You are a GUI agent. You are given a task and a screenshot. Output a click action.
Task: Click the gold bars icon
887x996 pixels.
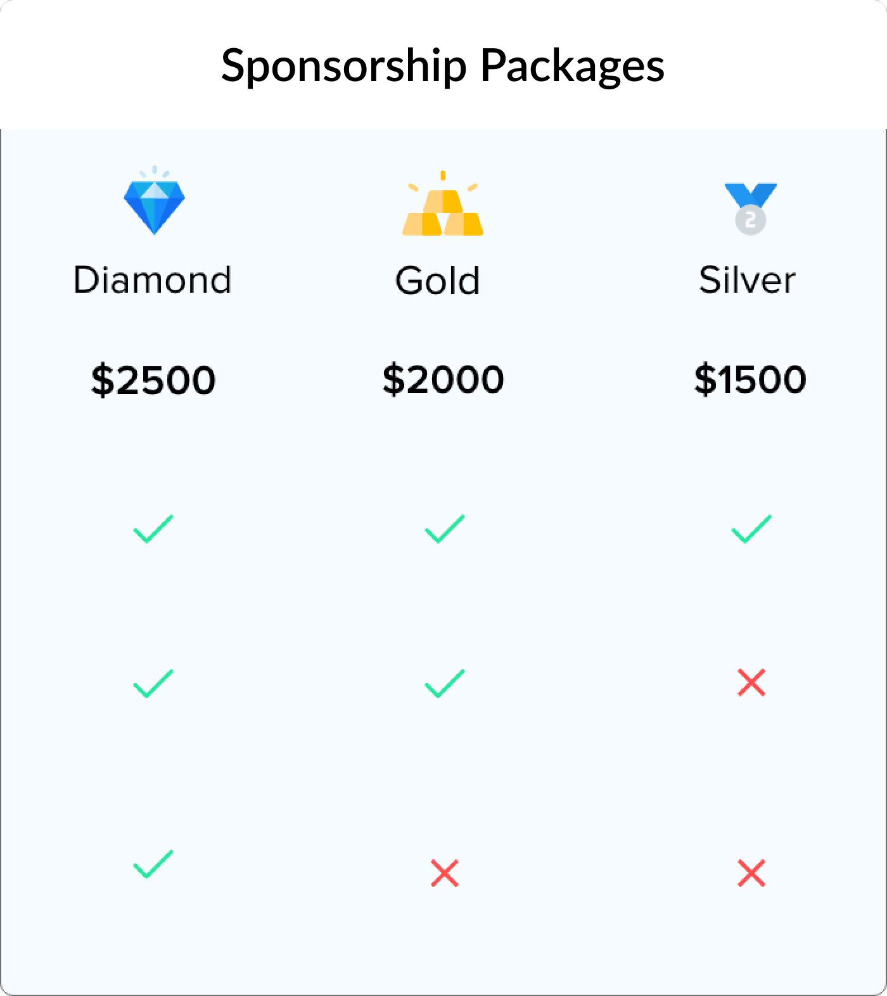(443, 207)
